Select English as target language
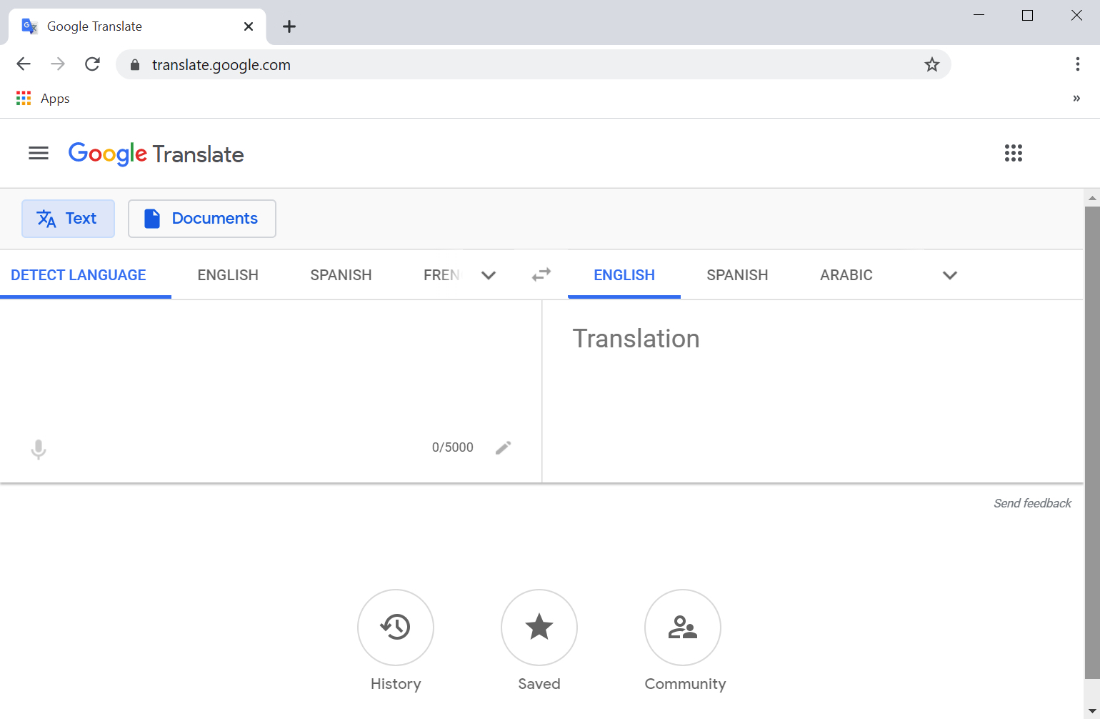The image size is (1100, 719). click(x=624, y=275)
